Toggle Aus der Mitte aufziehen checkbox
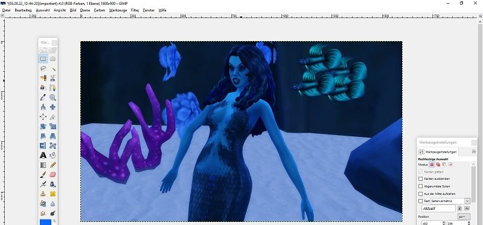The height and width of the screenshot is (225, 483). coord(420,194)
